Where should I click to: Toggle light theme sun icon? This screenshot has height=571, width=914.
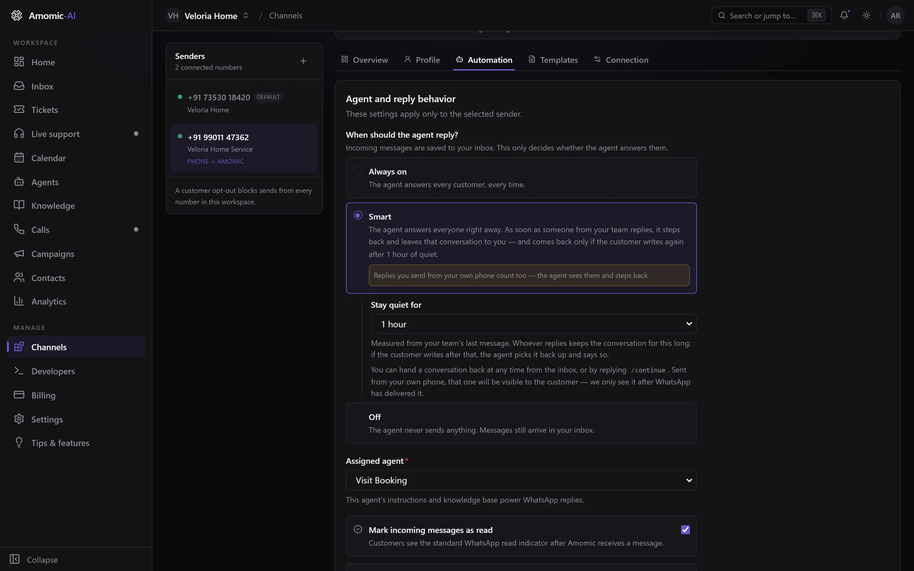pos(866,15)
